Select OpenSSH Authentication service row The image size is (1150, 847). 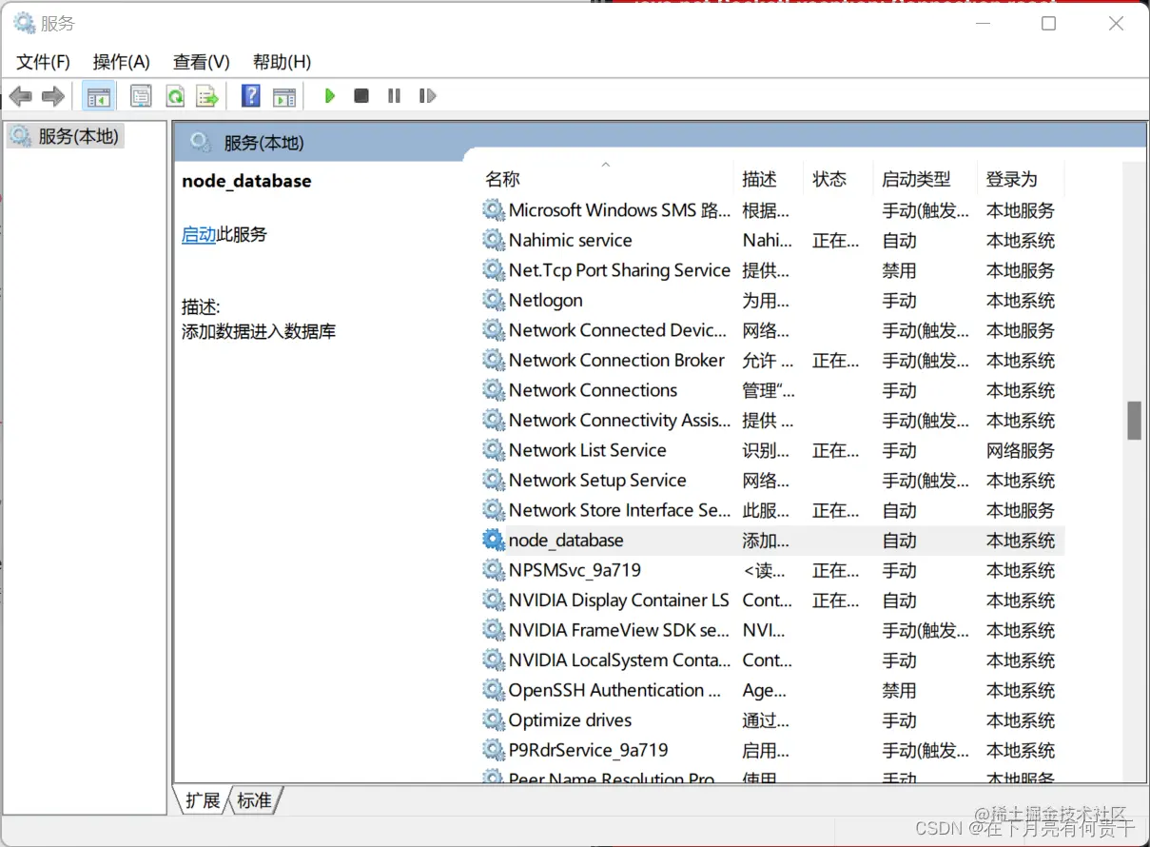pyautogui.click(x=772, y=690)
